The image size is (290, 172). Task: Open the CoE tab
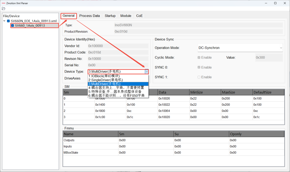(x=139, y=16)
